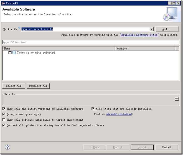The height and width of the screenshot is (155, 183).
Task: Click the info icon beside Work with
Action: pos(19,27)
